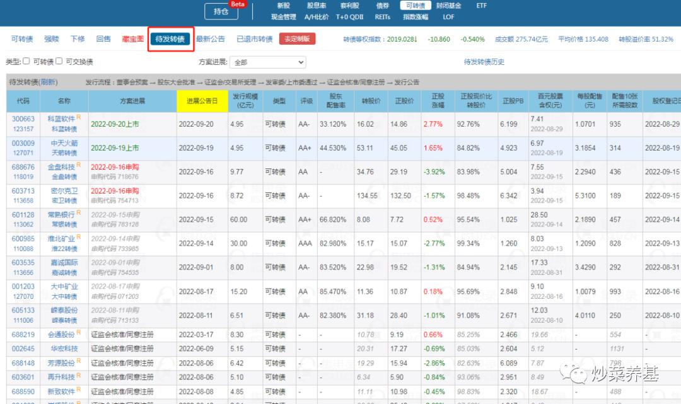Switch to the 强赎 tab
Viewport: 681px width, 404px height.
click(x=52, y=39)
